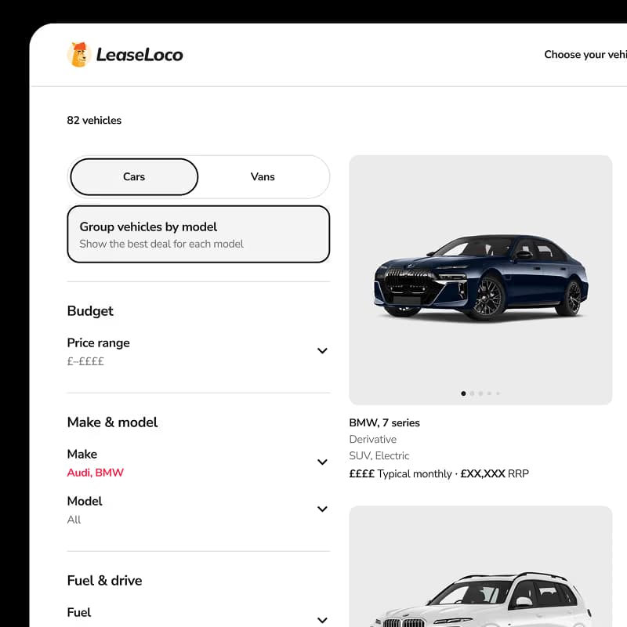Expand the Model dropdown set to All
627x627 pixels.
pyautogui.click(x=198, y=509)
